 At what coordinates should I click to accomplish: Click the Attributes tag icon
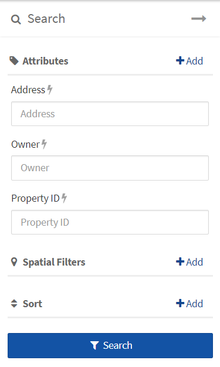point(14,61)
